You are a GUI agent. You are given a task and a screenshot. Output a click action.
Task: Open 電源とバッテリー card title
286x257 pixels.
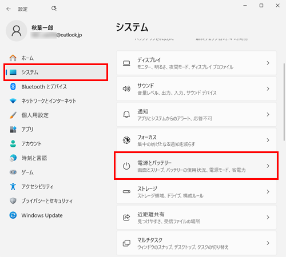click(x=154, y=163)
